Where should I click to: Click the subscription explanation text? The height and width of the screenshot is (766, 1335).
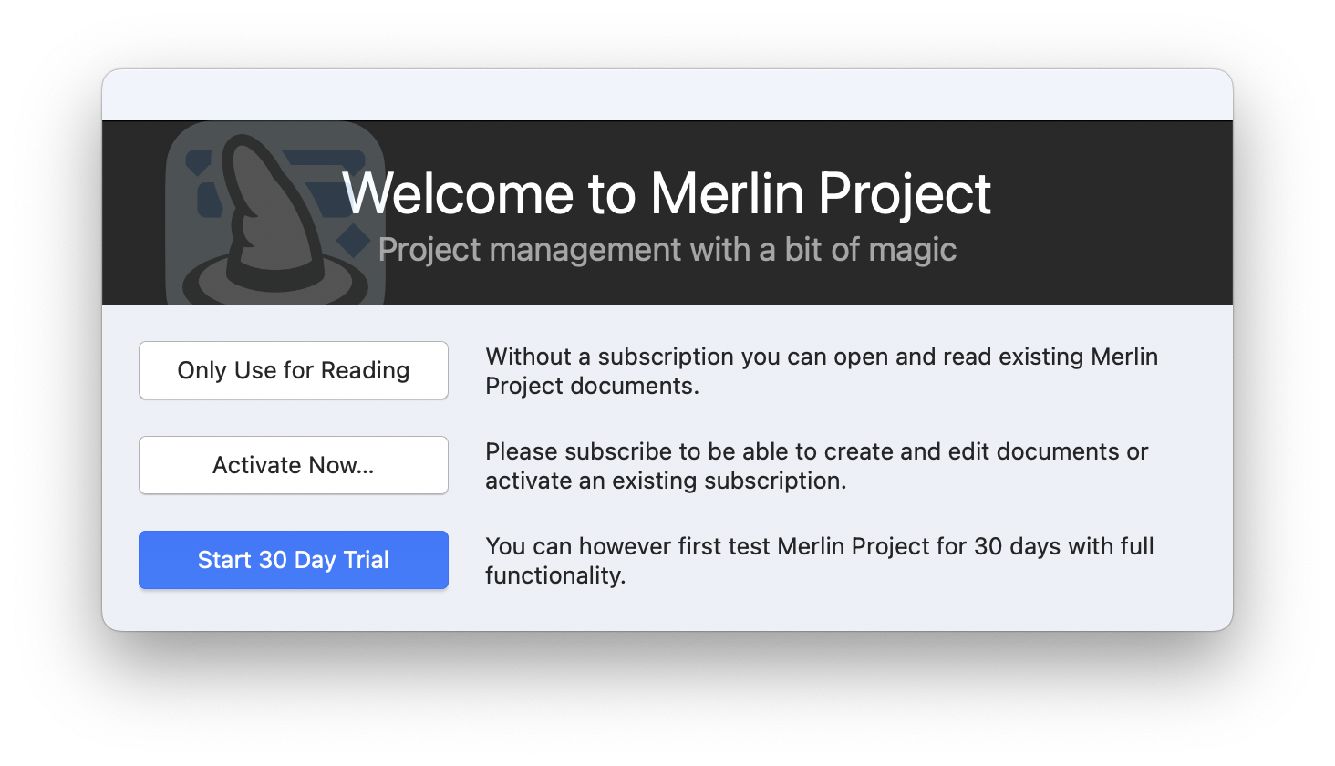pos(818,465)
